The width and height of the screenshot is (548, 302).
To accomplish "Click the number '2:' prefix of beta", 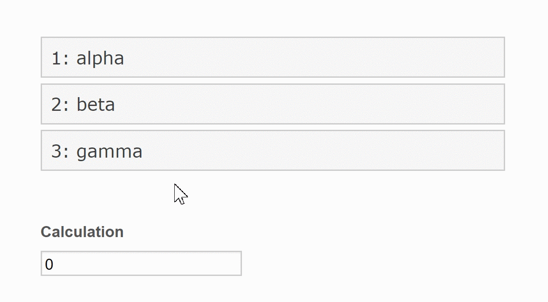I will [x=61, y=105].
